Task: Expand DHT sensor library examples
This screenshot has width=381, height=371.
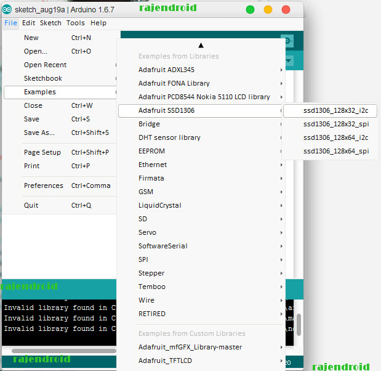Action: [200, 138]
